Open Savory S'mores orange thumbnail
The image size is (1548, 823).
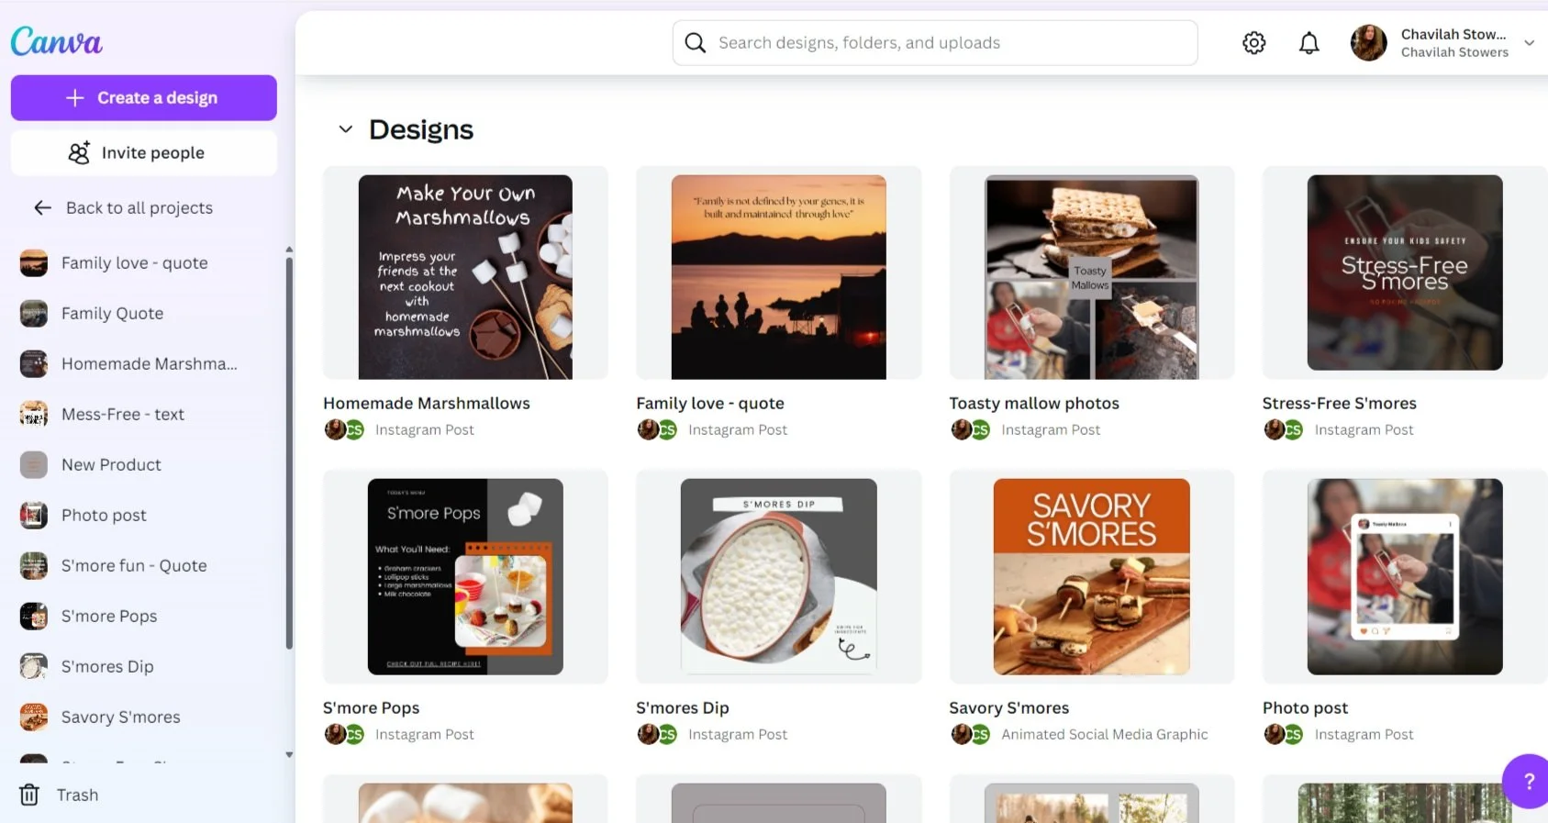point(1091,576)
